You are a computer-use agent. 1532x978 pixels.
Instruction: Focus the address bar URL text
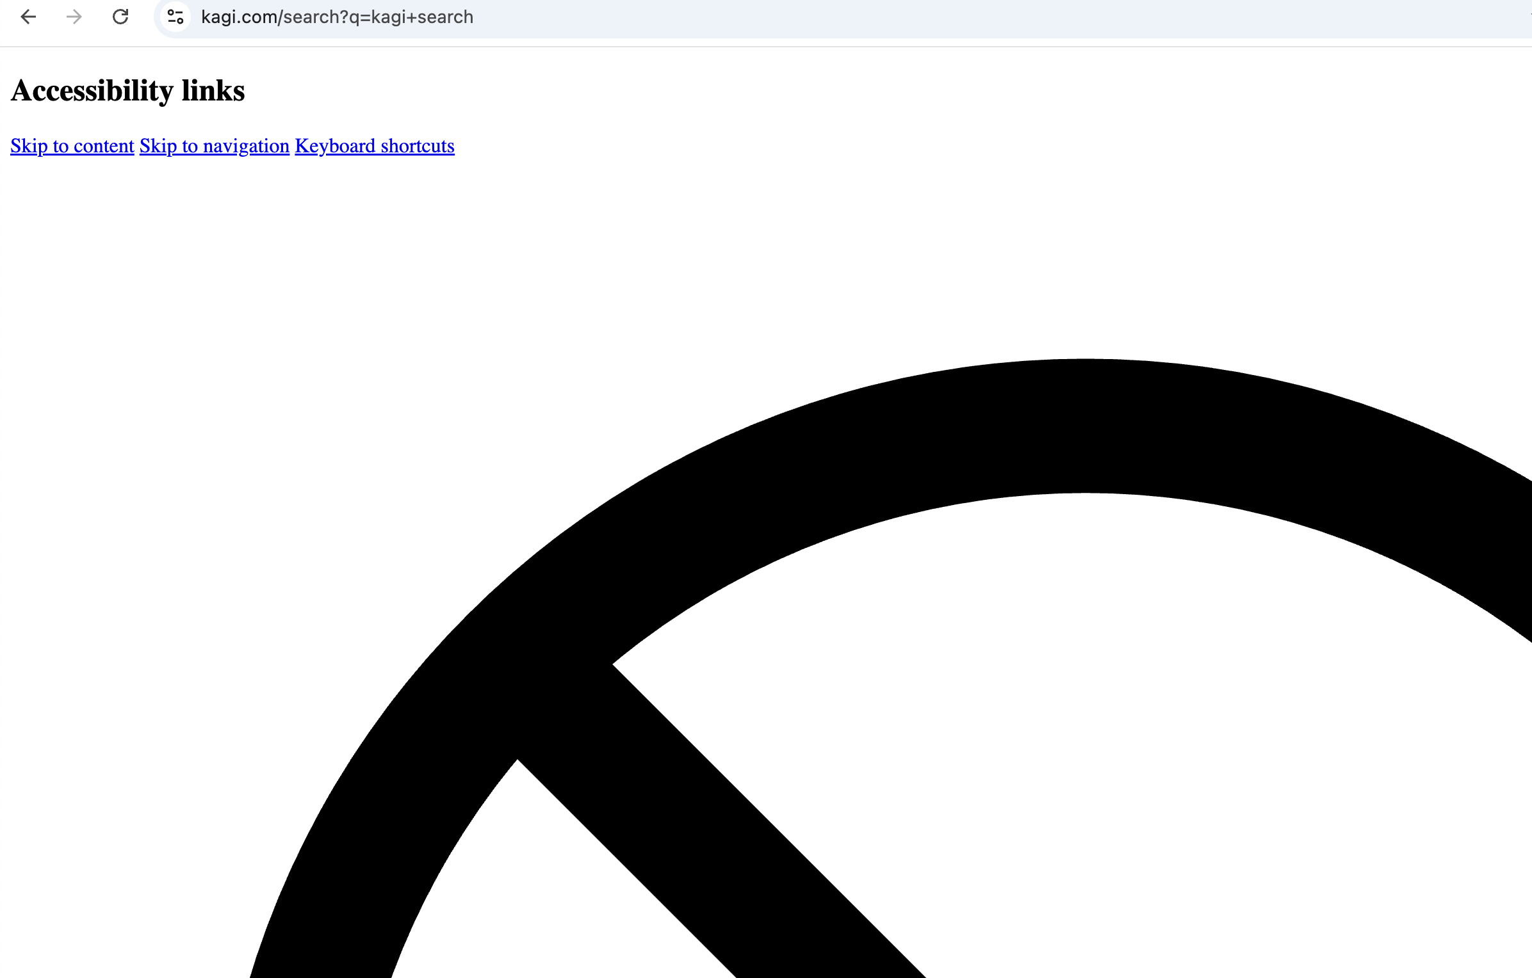(x=337, y=17)
